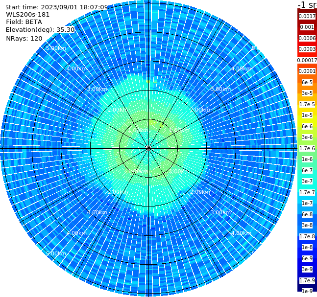Click the 0.0017 colorbar label
Viewport: 317px width, 297px height.
click(x=307, y=16)
